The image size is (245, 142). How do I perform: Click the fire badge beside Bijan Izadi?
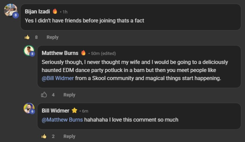point(55,11)
